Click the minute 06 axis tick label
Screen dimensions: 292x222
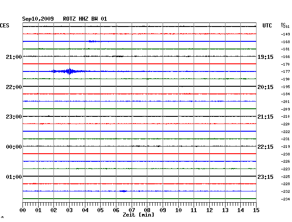pyautogui.click(x=116, y=210)
